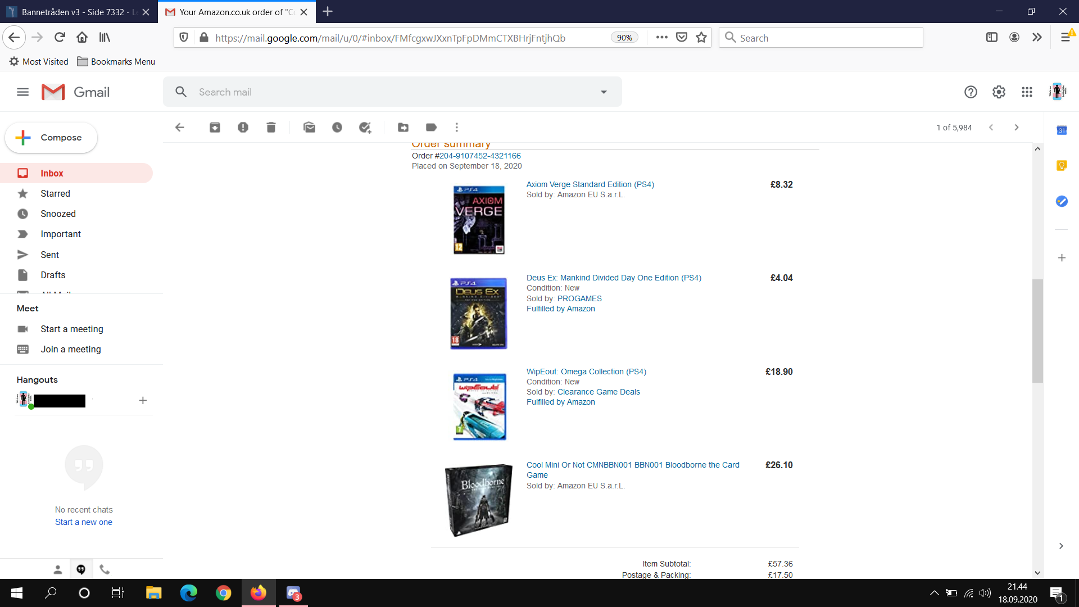The image size is (1079, 607).
Task: Archive this email
Action: tap(215, 128)
